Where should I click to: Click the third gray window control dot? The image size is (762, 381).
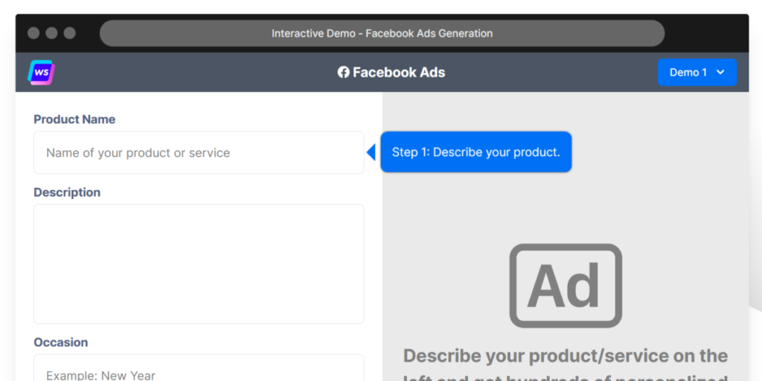(69, 33)
